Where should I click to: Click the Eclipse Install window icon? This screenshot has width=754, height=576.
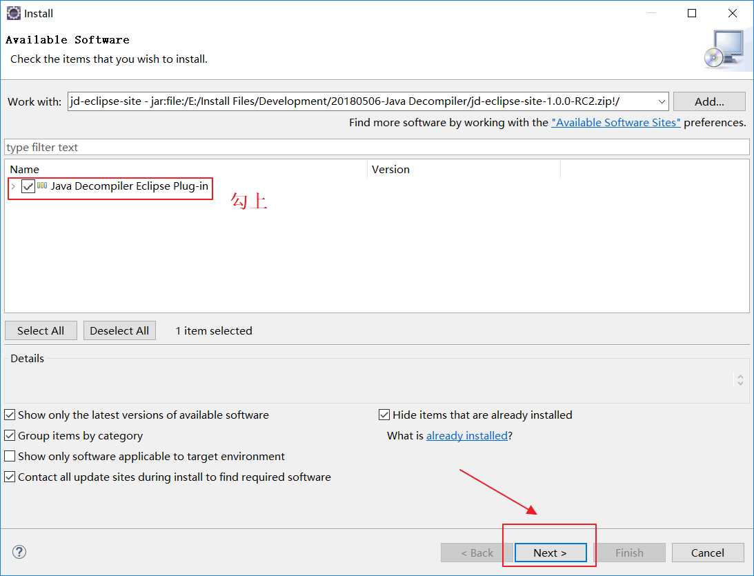14,14
